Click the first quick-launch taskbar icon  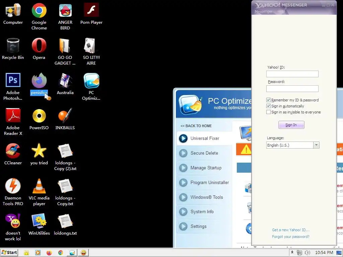pyautogui.click(x=26, y=253)
